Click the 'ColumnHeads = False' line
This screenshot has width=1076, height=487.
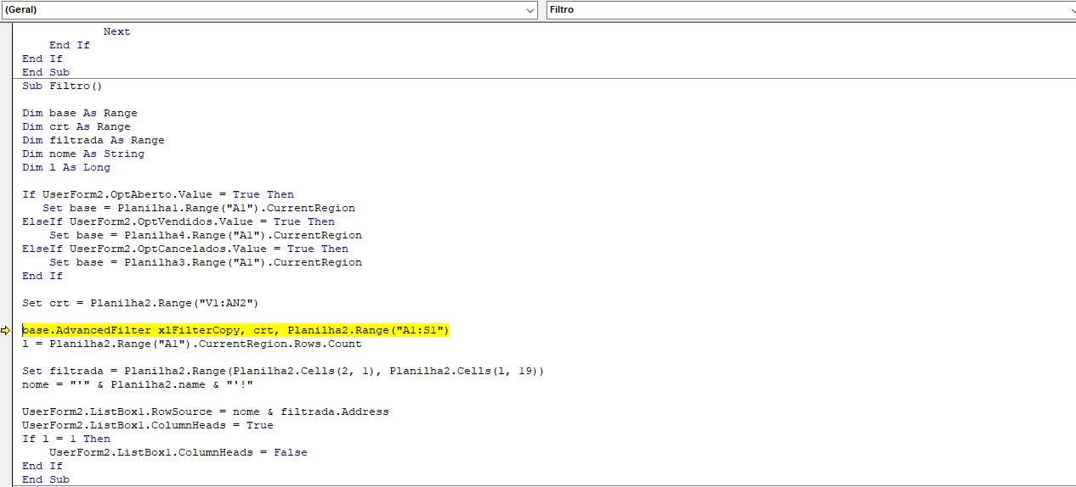click(x=178, y=452)
